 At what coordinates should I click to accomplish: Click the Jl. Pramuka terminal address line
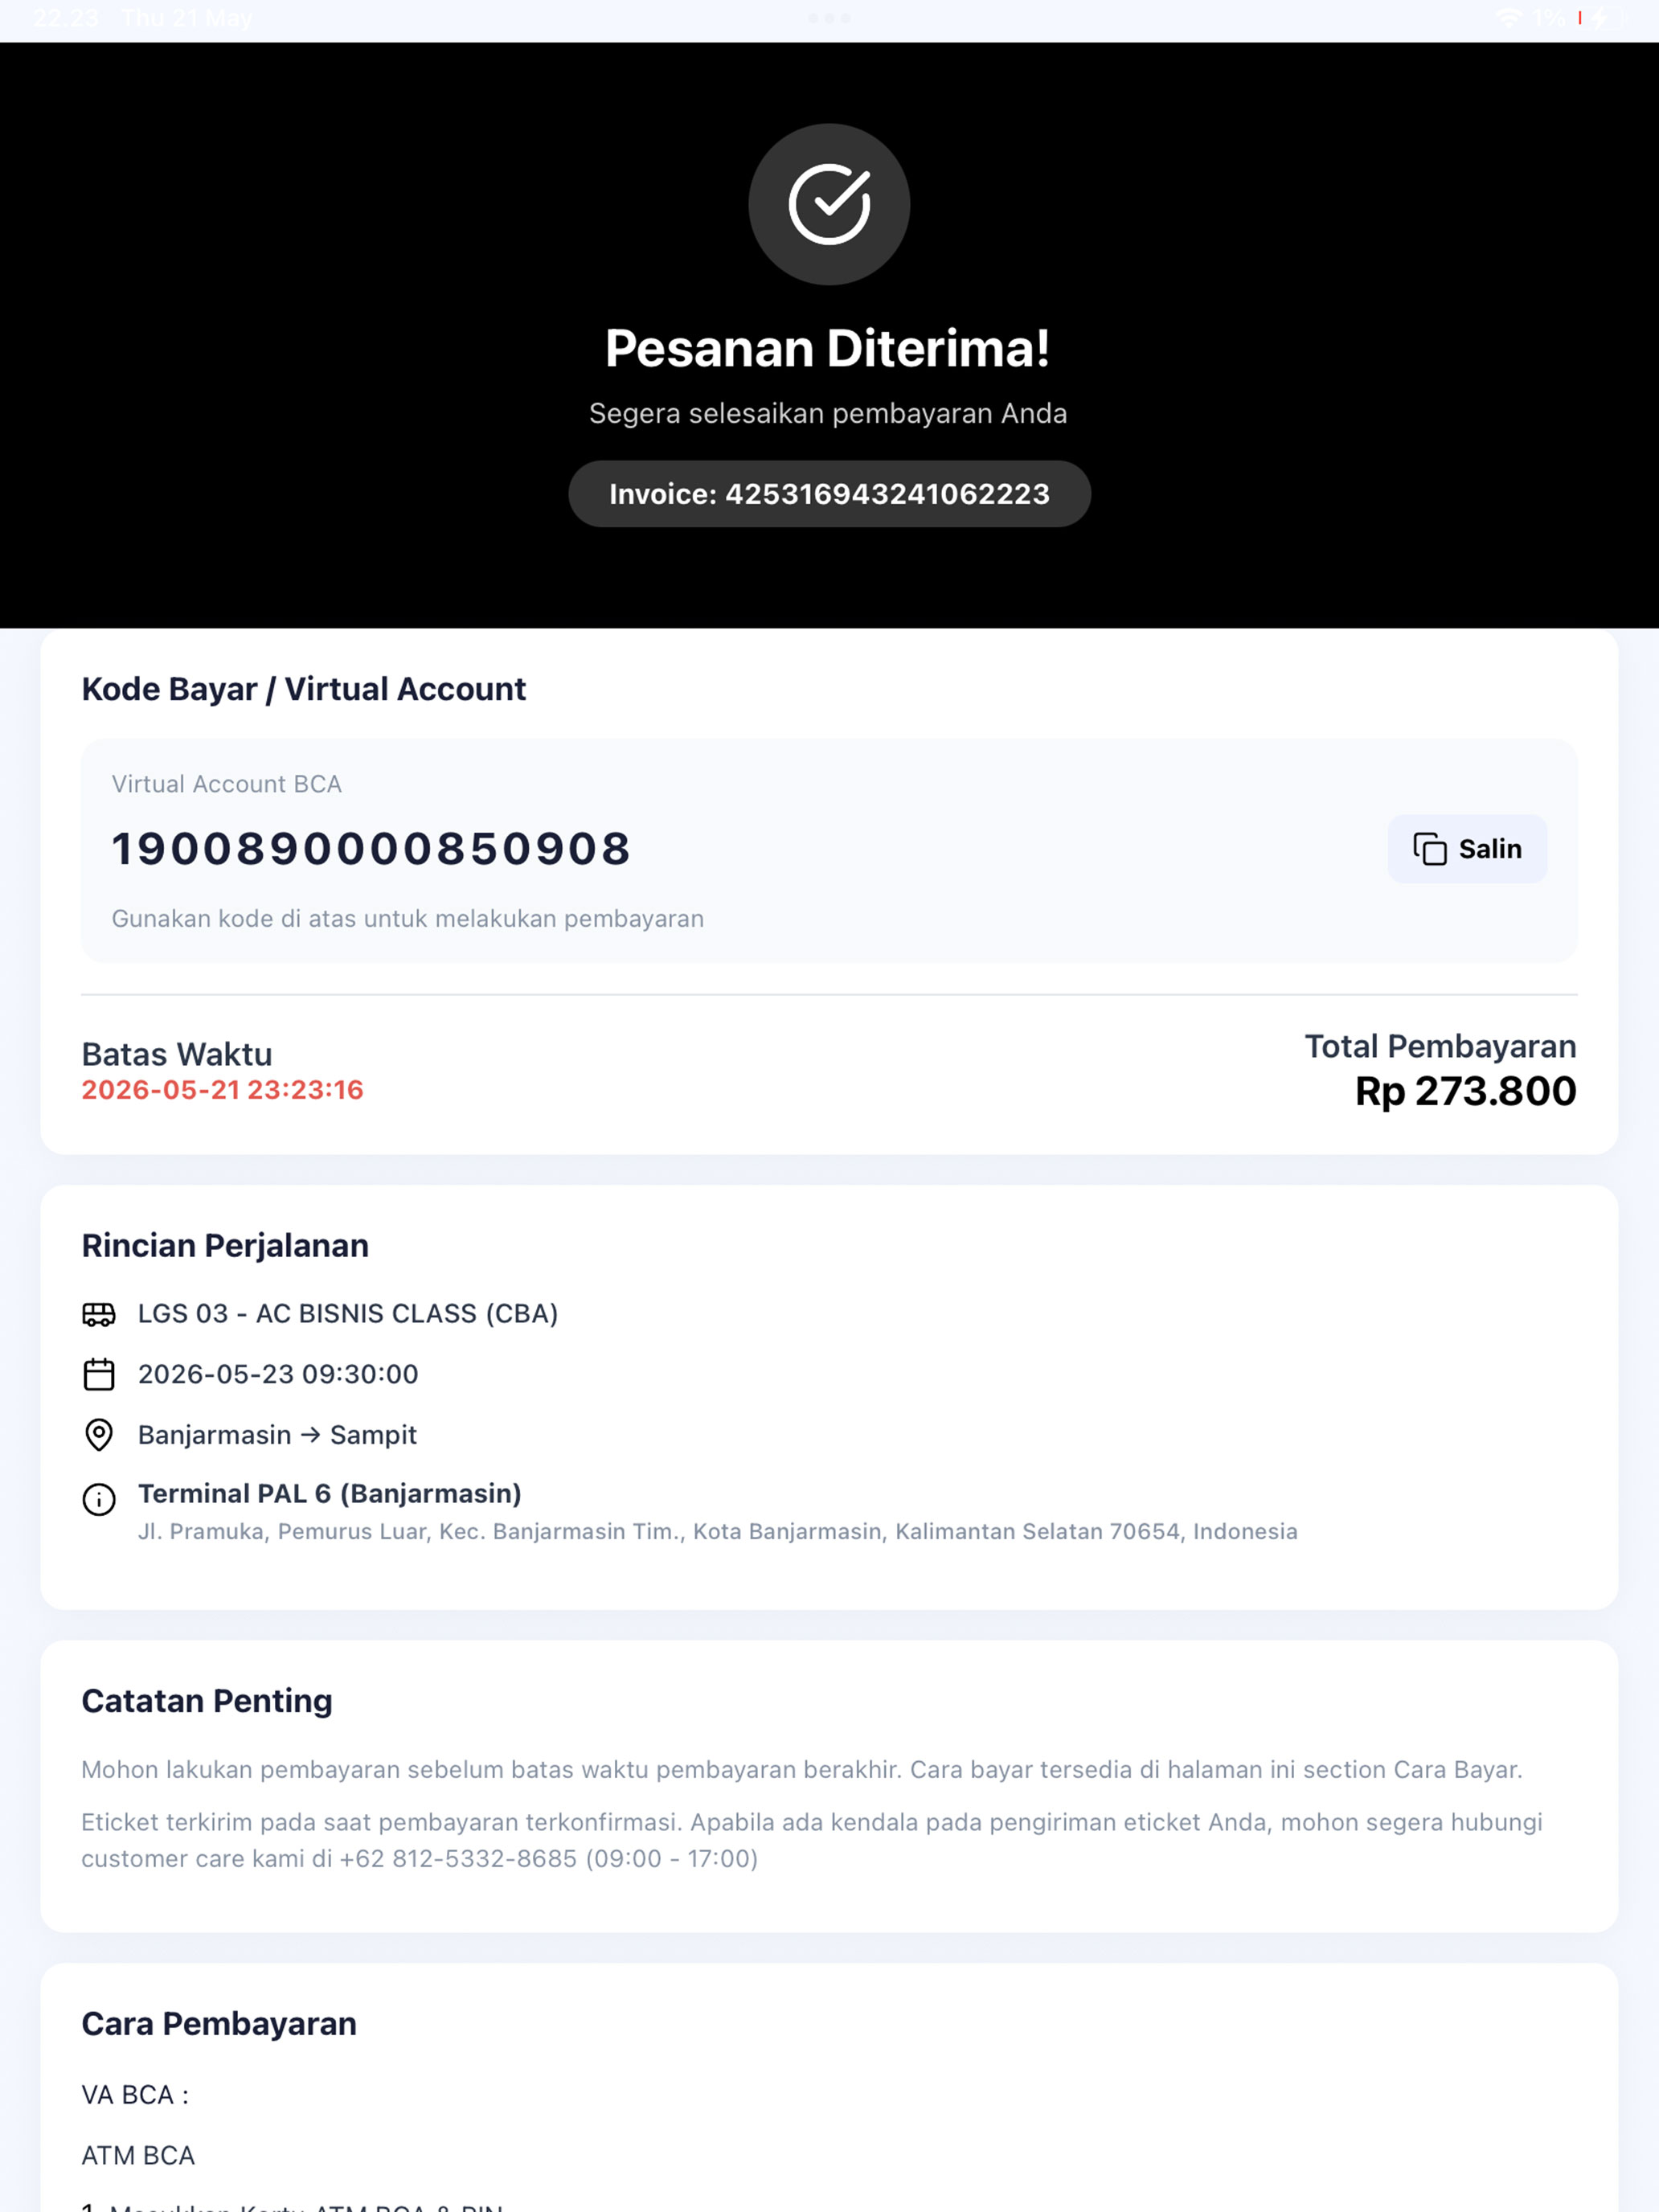click(x=718, y=1531)
